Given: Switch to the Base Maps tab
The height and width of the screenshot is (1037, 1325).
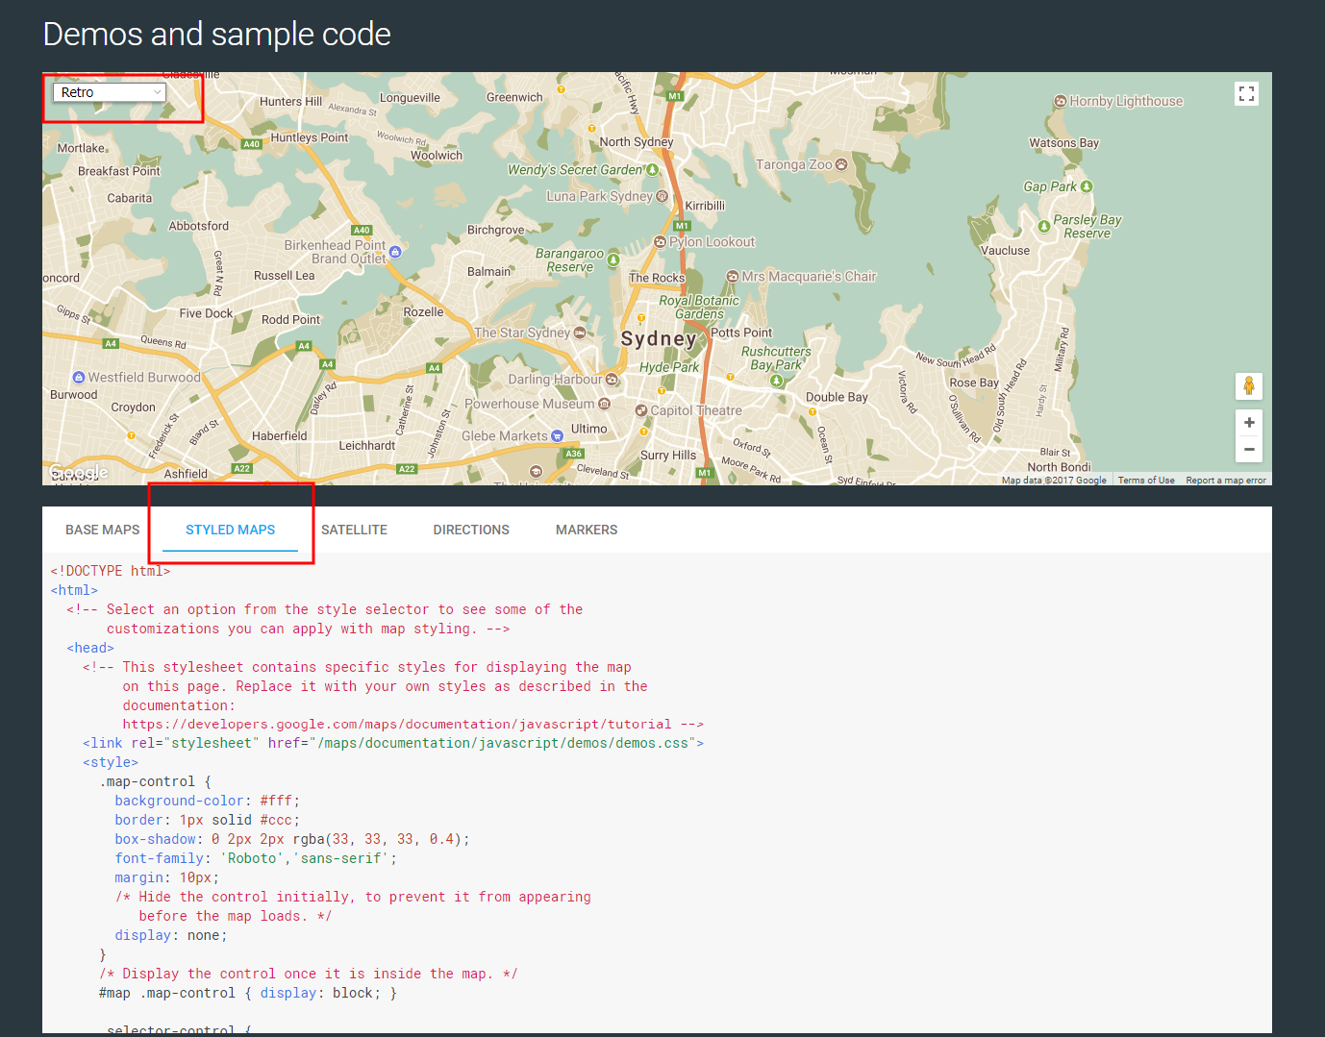Looking at the screenshot, I should pos(102,530).
